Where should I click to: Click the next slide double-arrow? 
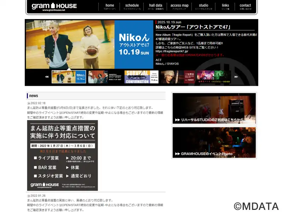point(236,77)
